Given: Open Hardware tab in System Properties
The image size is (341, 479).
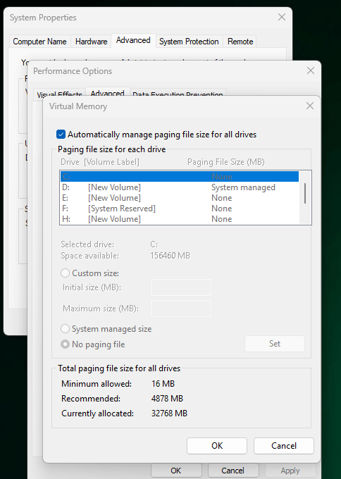Looking at the screenshot, I should point(91,42).
